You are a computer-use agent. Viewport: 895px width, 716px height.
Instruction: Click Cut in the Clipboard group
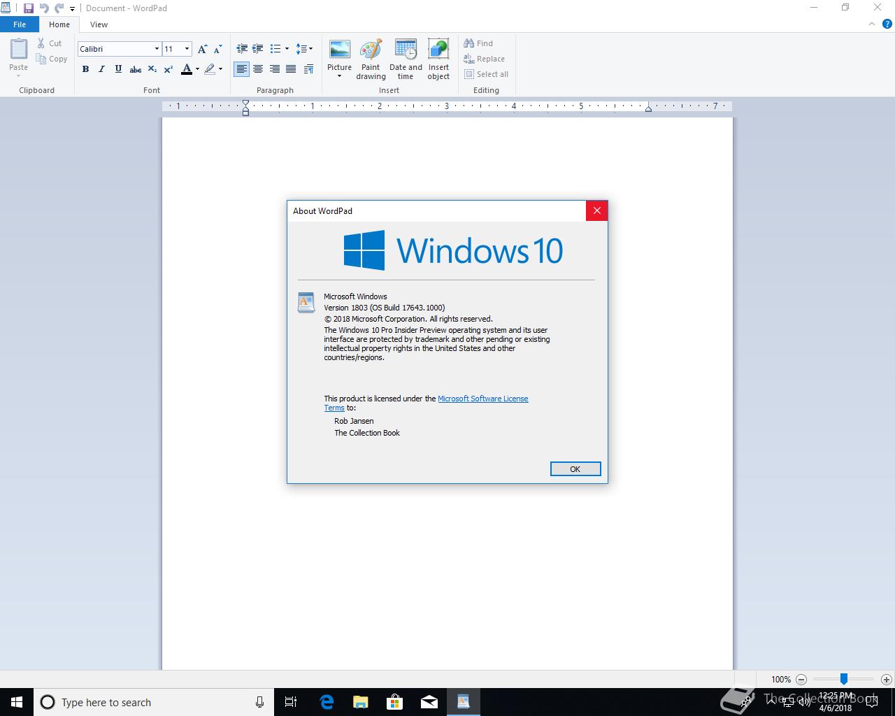tap(49, 43)
